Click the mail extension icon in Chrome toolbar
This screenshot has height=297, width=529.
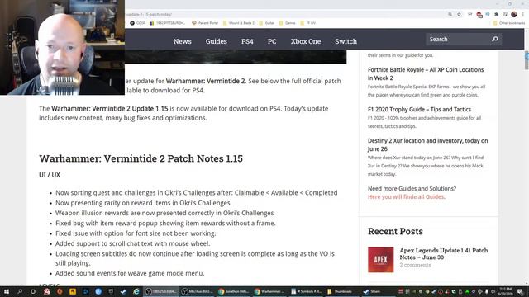(x=470, y=14)
